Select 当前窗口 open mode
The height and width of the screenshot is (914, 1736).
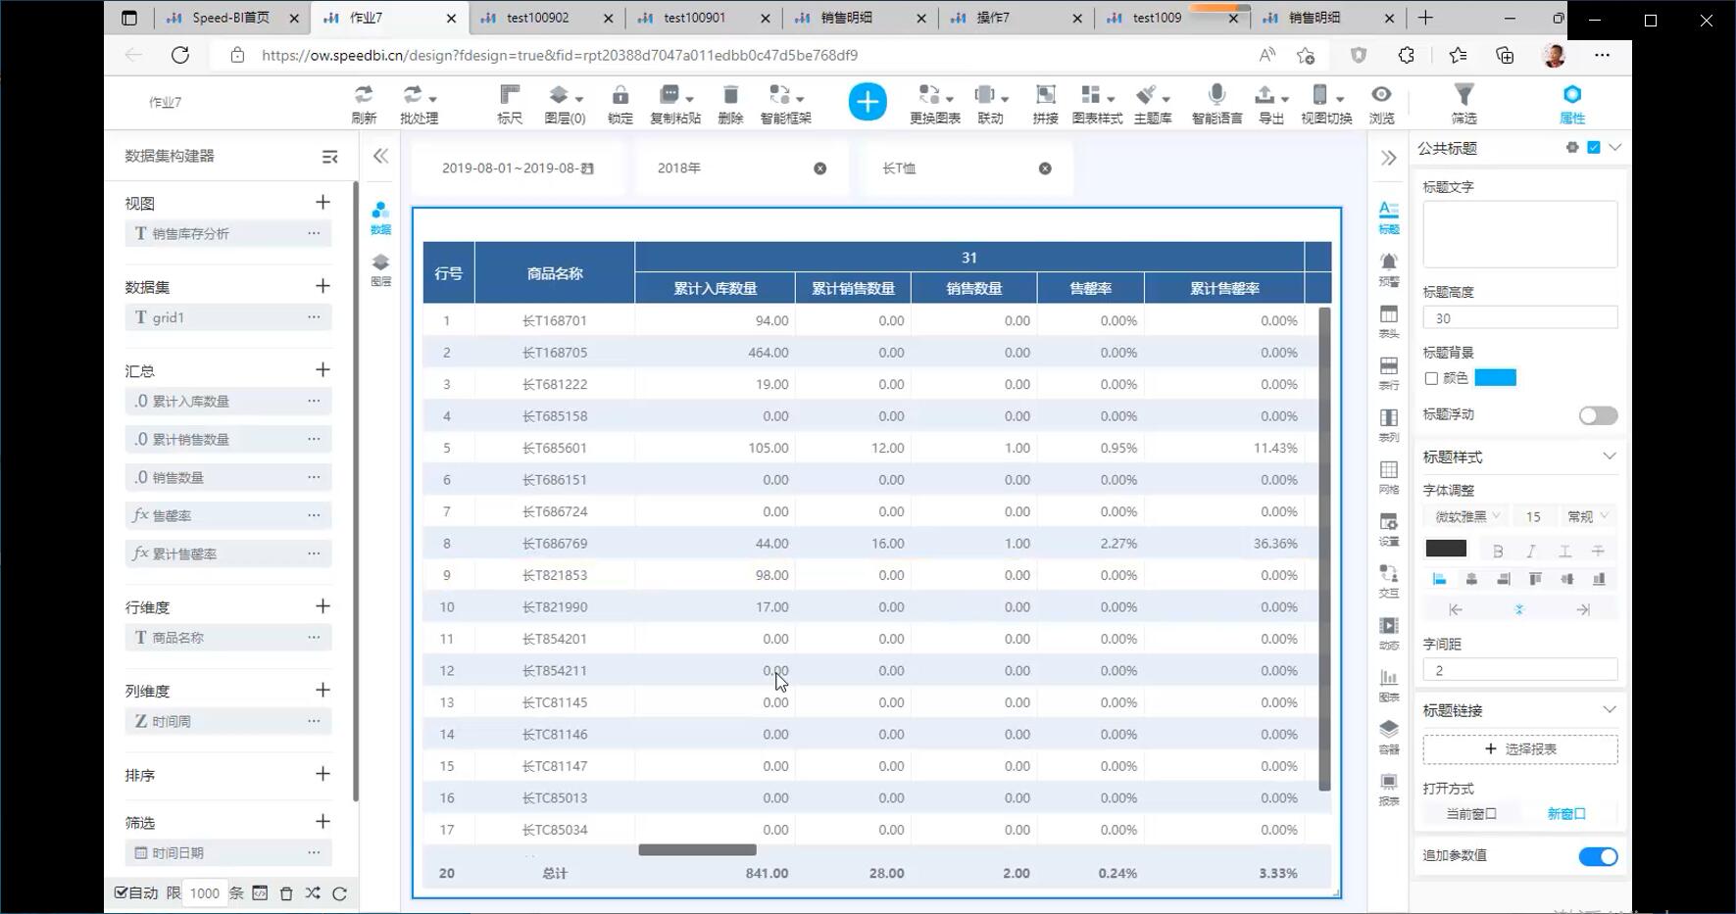1471,814
